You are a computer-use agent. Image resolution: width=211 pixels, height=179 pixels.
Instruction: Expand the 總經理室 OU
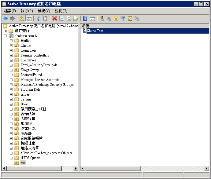click(11, 143)
